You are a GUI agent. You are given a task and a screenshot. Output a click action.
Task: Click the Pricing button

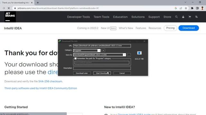pos(170,28)
